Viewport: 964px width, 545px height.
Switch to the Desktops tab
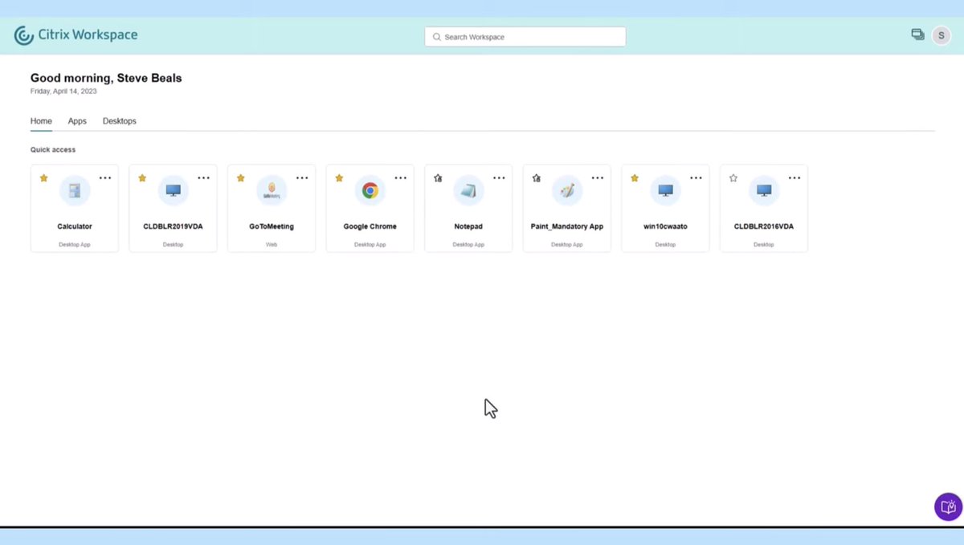coord(119,120)
